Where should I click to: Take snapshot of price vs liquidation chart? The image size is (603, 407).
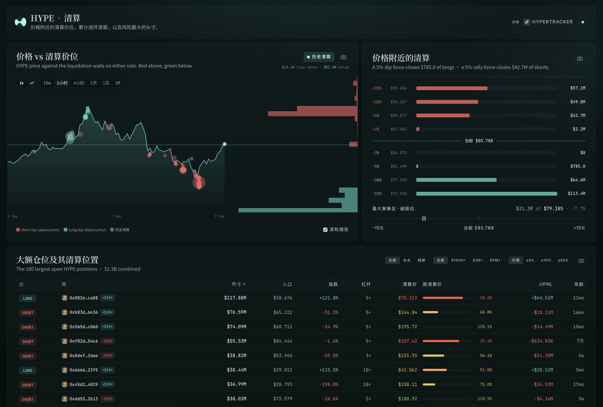pyautogui.click(x=343, y=57)
